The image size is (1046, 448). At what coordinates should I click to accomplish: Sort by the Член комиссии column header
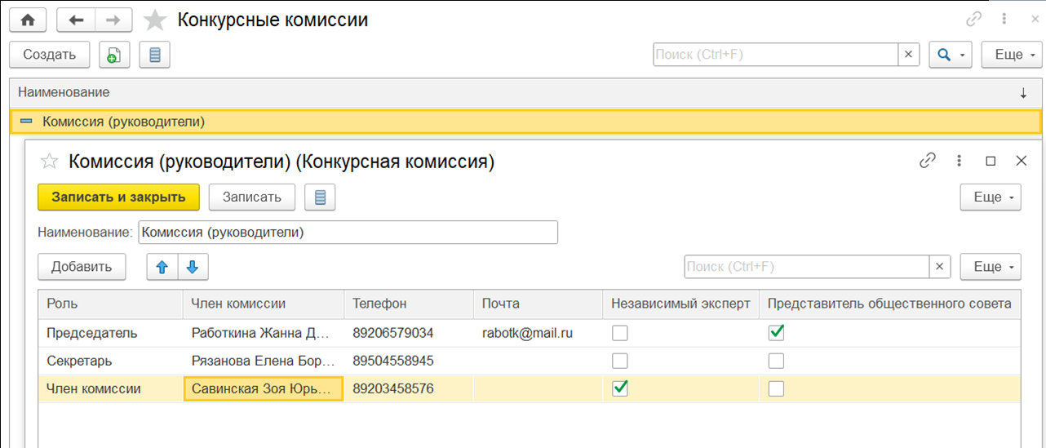pos(261,304)
